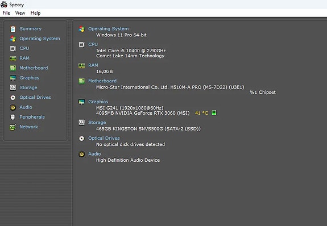Go to Storage section in sidebar
Screen dimensions: 327x226
pos(28,87)
